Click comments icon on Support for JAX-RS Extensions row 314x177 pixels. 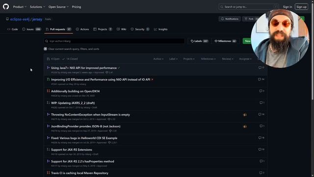262,149
